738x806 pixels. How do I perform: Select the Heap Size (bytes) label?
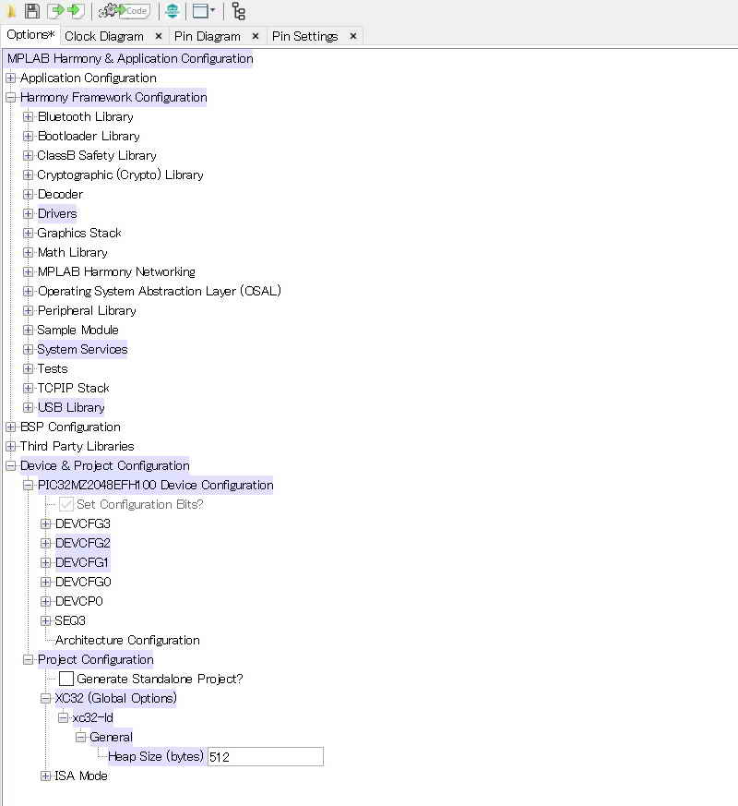pyautogui.click(x=156, y=757)
